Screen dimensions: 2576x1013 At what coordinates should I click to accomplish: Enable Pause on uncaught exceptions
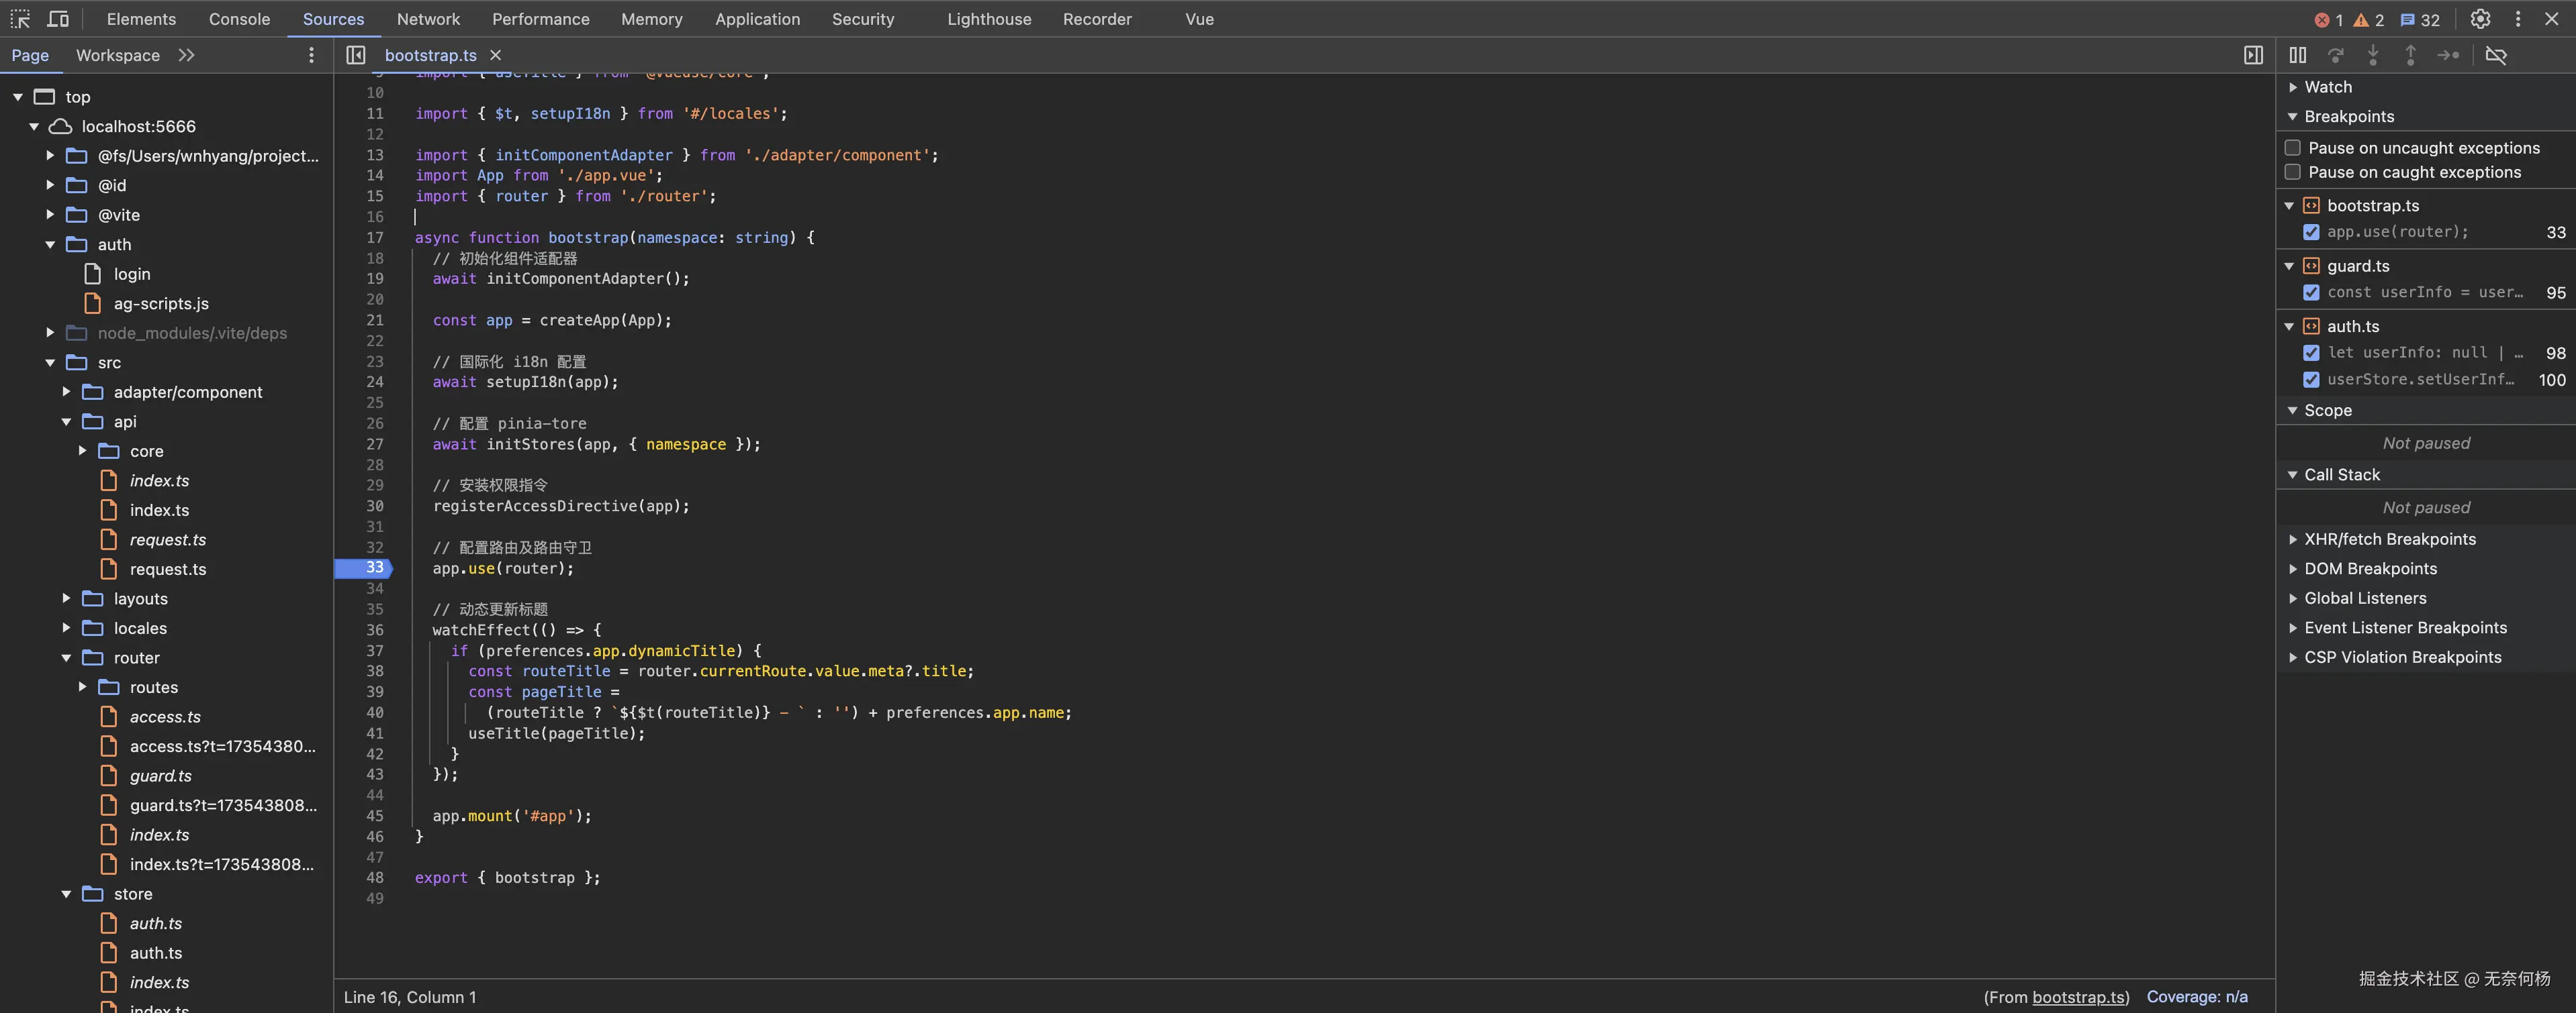(2293, 148)
